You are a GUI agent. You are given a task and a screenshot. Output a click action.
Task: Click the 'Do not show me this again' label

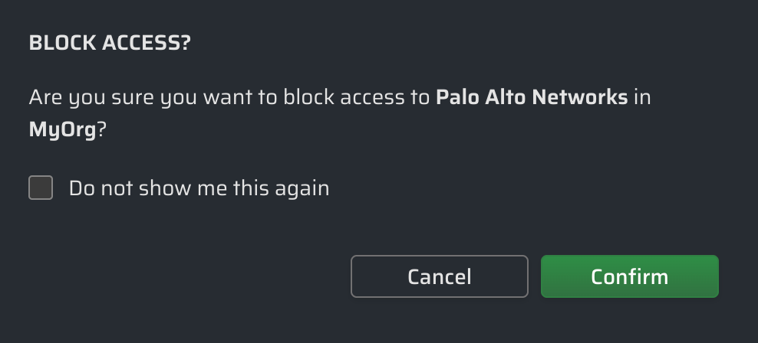pyautogui.click(x=199, y=188)
